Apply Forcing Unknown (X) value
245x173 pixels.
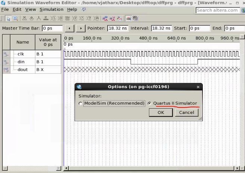coord(24,19)
